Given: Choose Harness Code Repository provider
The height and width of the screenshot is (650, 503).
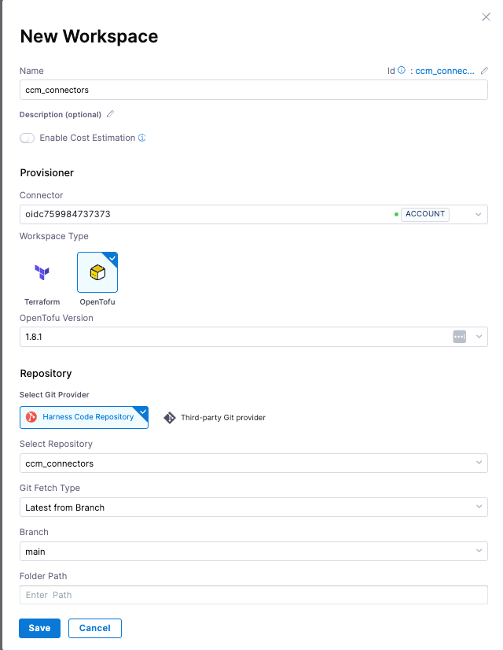Looking at the screenshot, I should click(x=84, y=417).
